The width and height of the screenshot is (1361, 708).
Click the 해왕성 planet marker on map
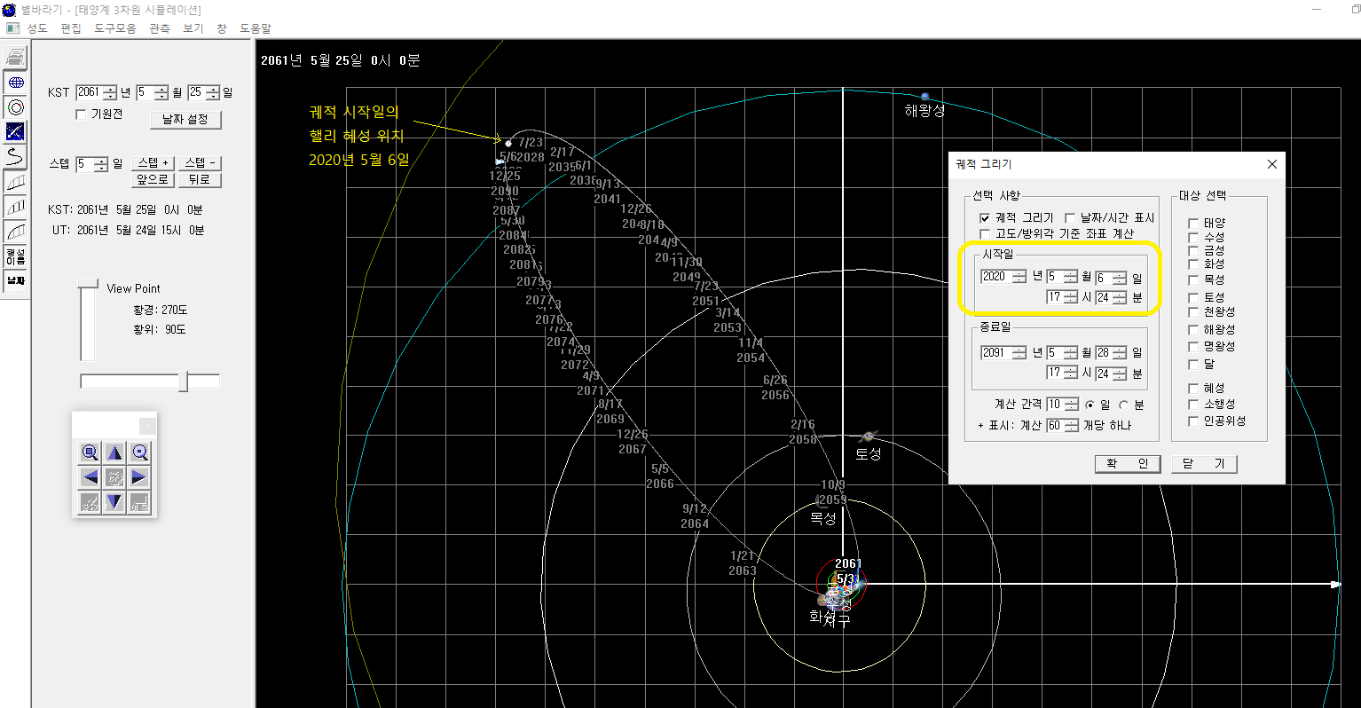tap(925, 96)
